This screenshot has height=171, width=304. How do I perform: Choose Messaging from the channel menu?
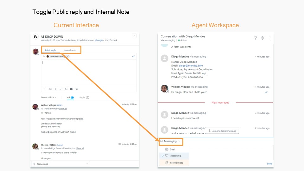click(x=174, y=156)
